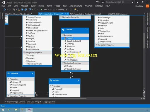Show hidden system tray icons

pos(147,110)
